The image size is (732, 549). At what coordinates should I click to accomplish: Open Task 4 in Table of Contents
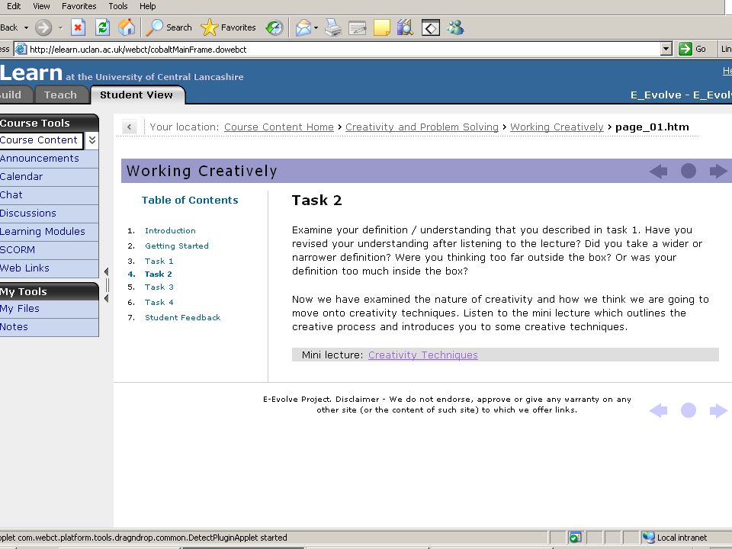point(159,303)
